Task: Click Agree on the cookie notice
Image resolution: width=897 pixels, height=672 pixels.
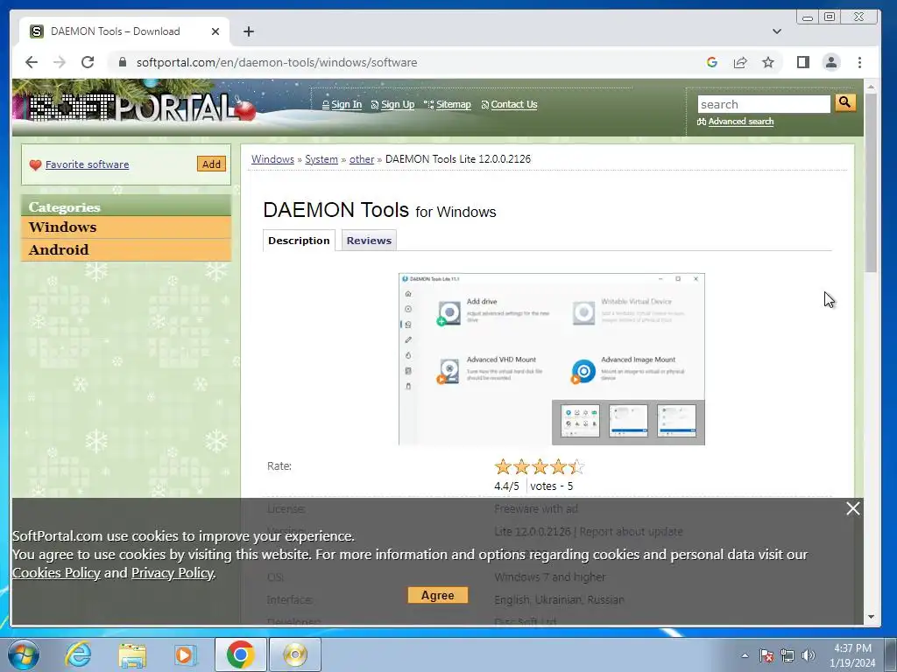Action: tap(438, 595)
